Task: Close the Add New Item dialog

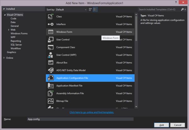Action: point(183,2)
